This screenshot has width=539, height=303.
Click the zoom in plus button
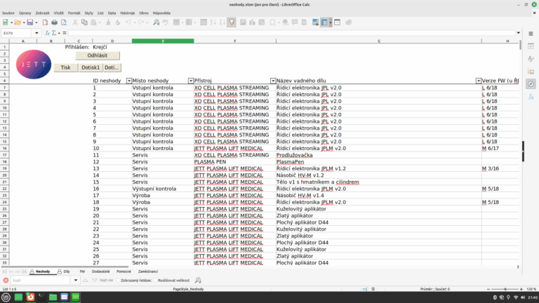(521, 289)
